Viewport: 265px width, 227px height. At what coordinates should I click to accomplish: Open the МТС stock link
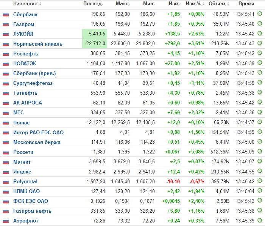pos(19,112)
